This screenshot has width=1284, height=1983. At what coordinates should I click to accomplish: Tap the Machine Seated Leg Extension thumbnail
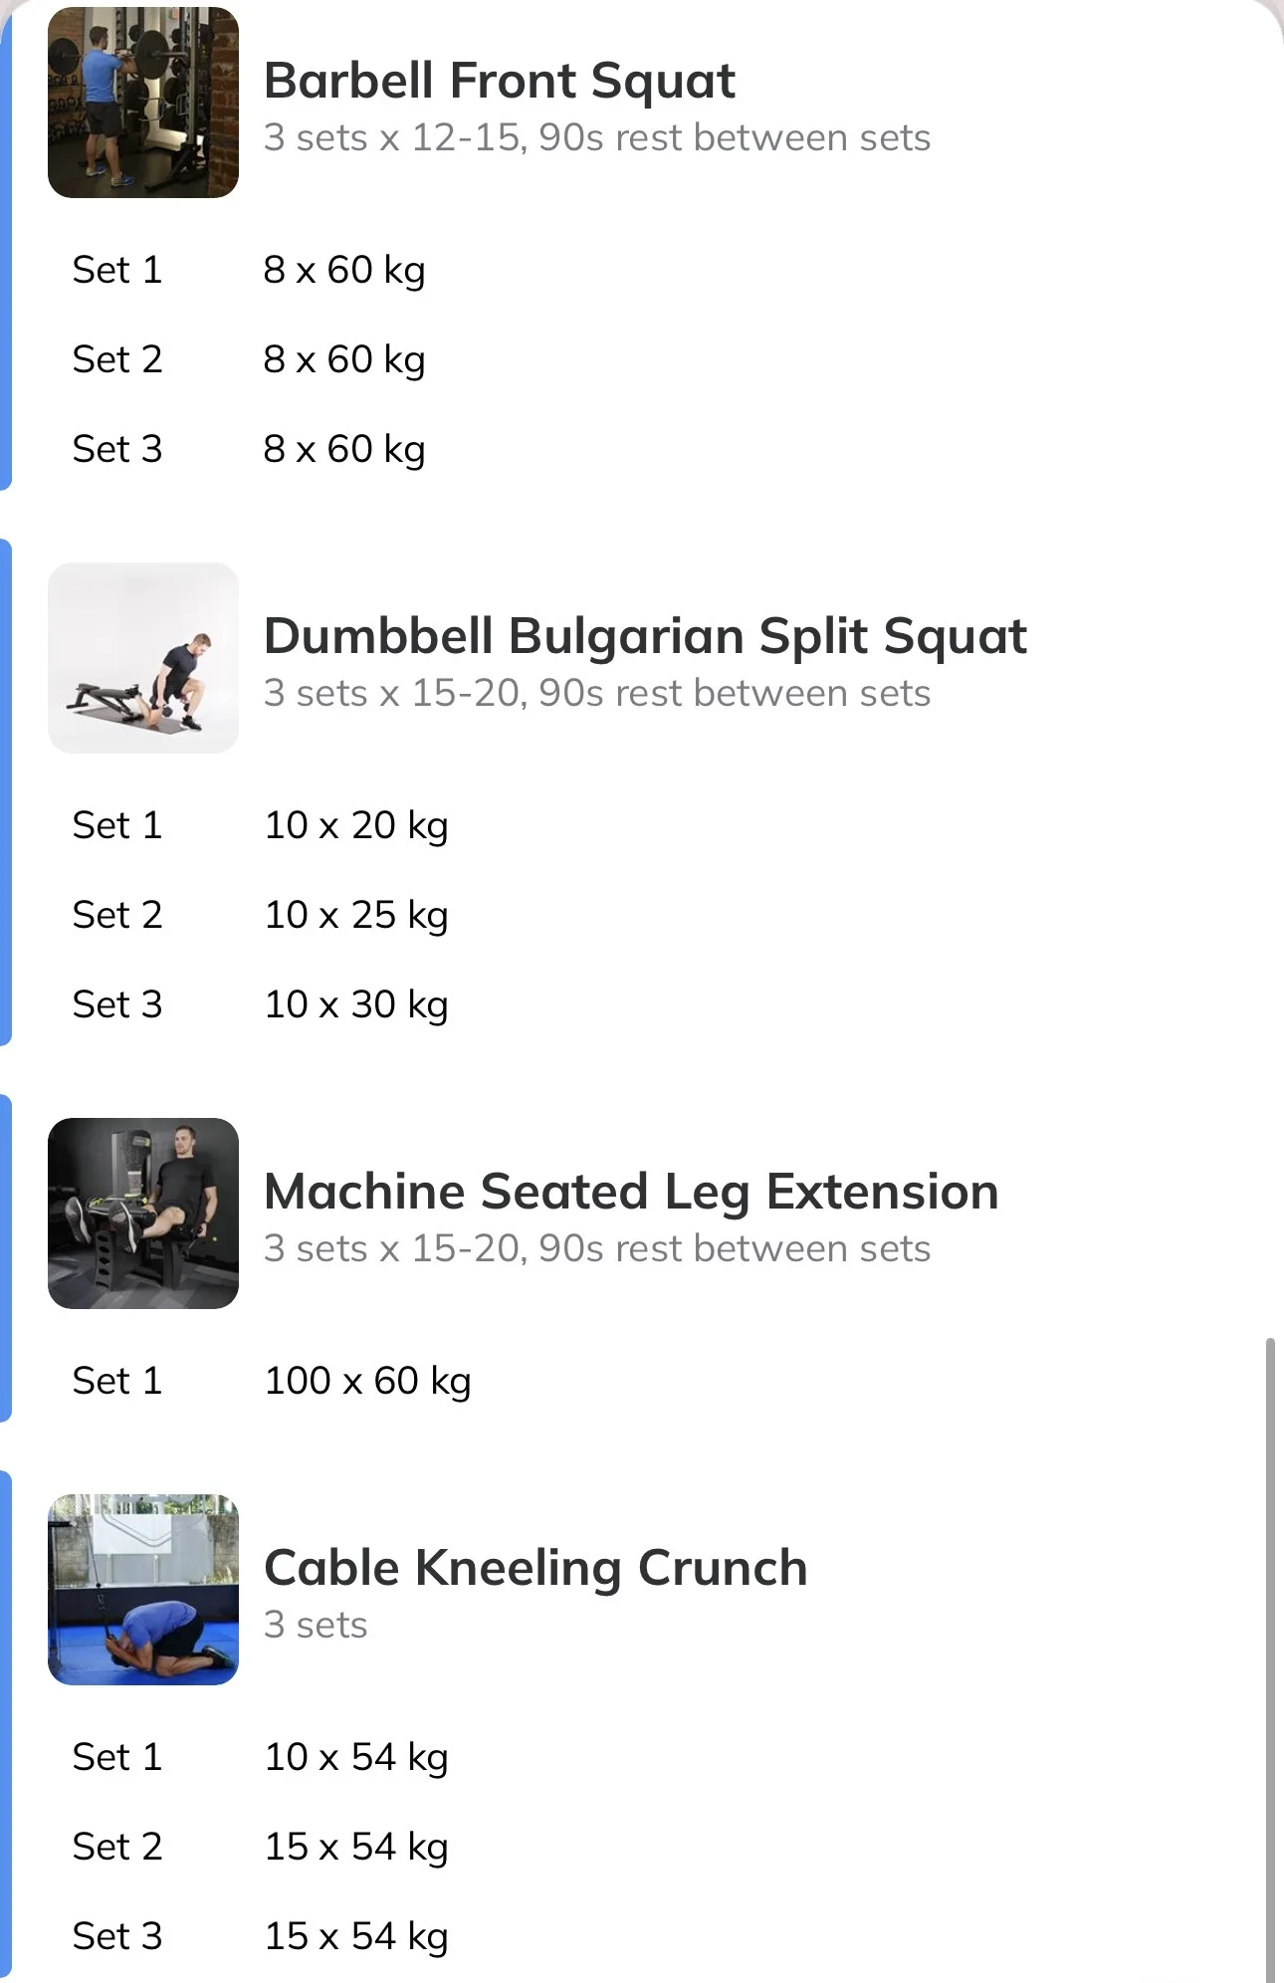(x=143, y=1213)
